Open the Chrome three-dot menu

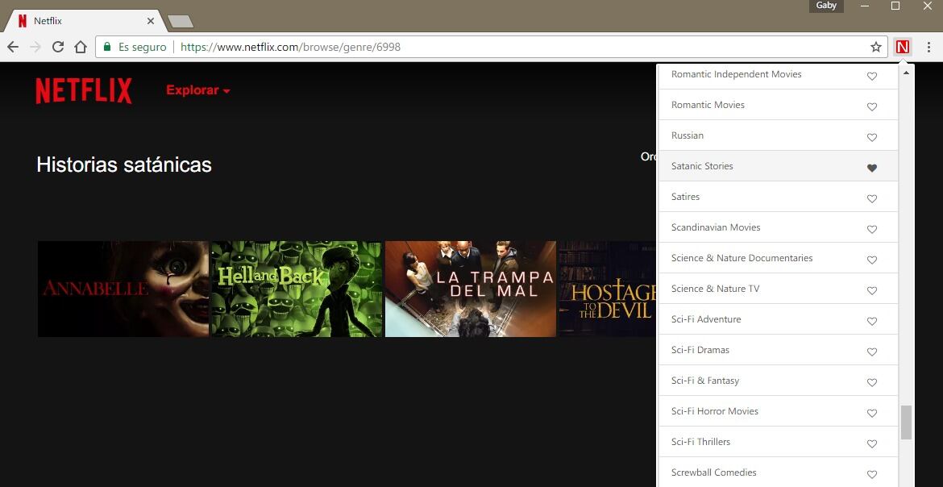coord(928,47)
